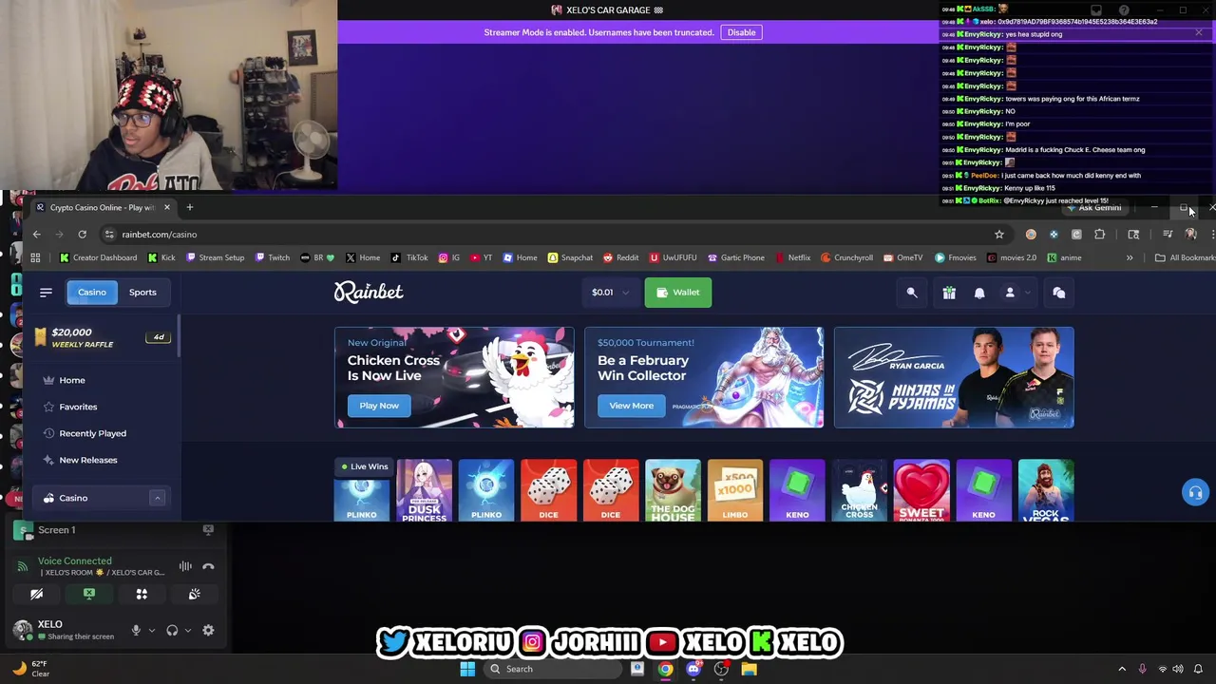Image resolution: width=1216 pixels, height=684 pixels.
Task: Click the green Wallet button
Action: [677, 293]
